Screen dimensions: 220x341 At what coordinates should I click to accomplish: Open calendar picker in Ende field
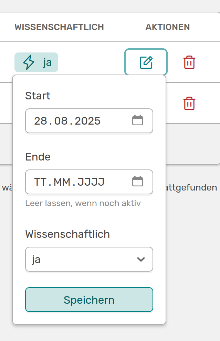click(138, 182)
